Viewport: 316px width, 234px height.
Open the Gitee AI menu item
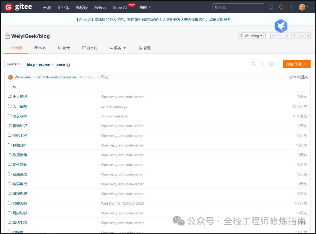tap(119, 7)
